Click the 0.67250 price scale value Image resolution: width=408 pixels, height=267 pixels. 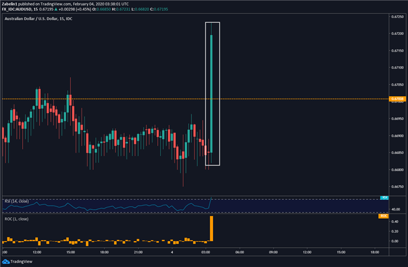tap(397, 17)
